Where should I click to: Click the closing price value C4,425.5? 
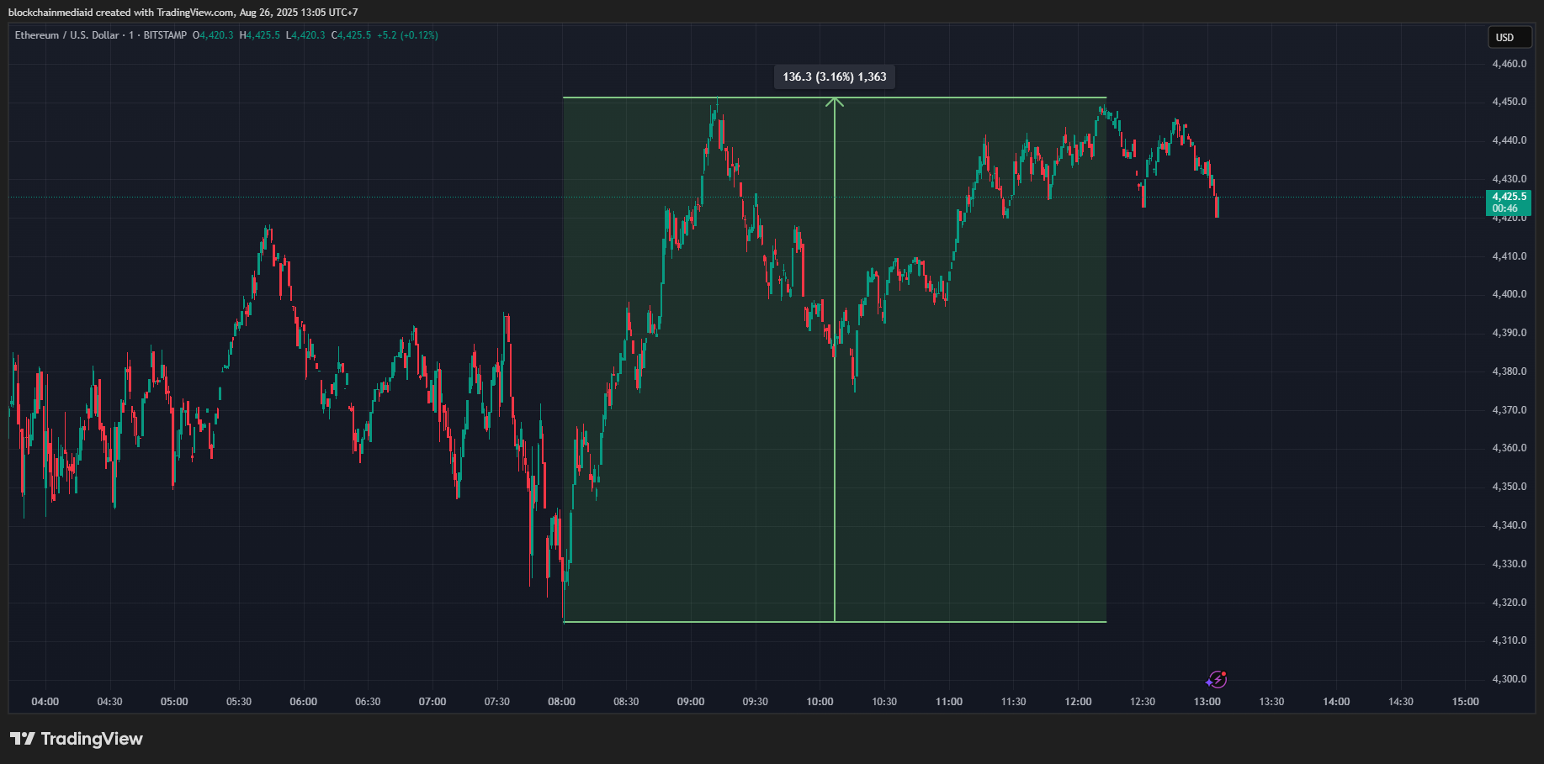coord(351,35)
